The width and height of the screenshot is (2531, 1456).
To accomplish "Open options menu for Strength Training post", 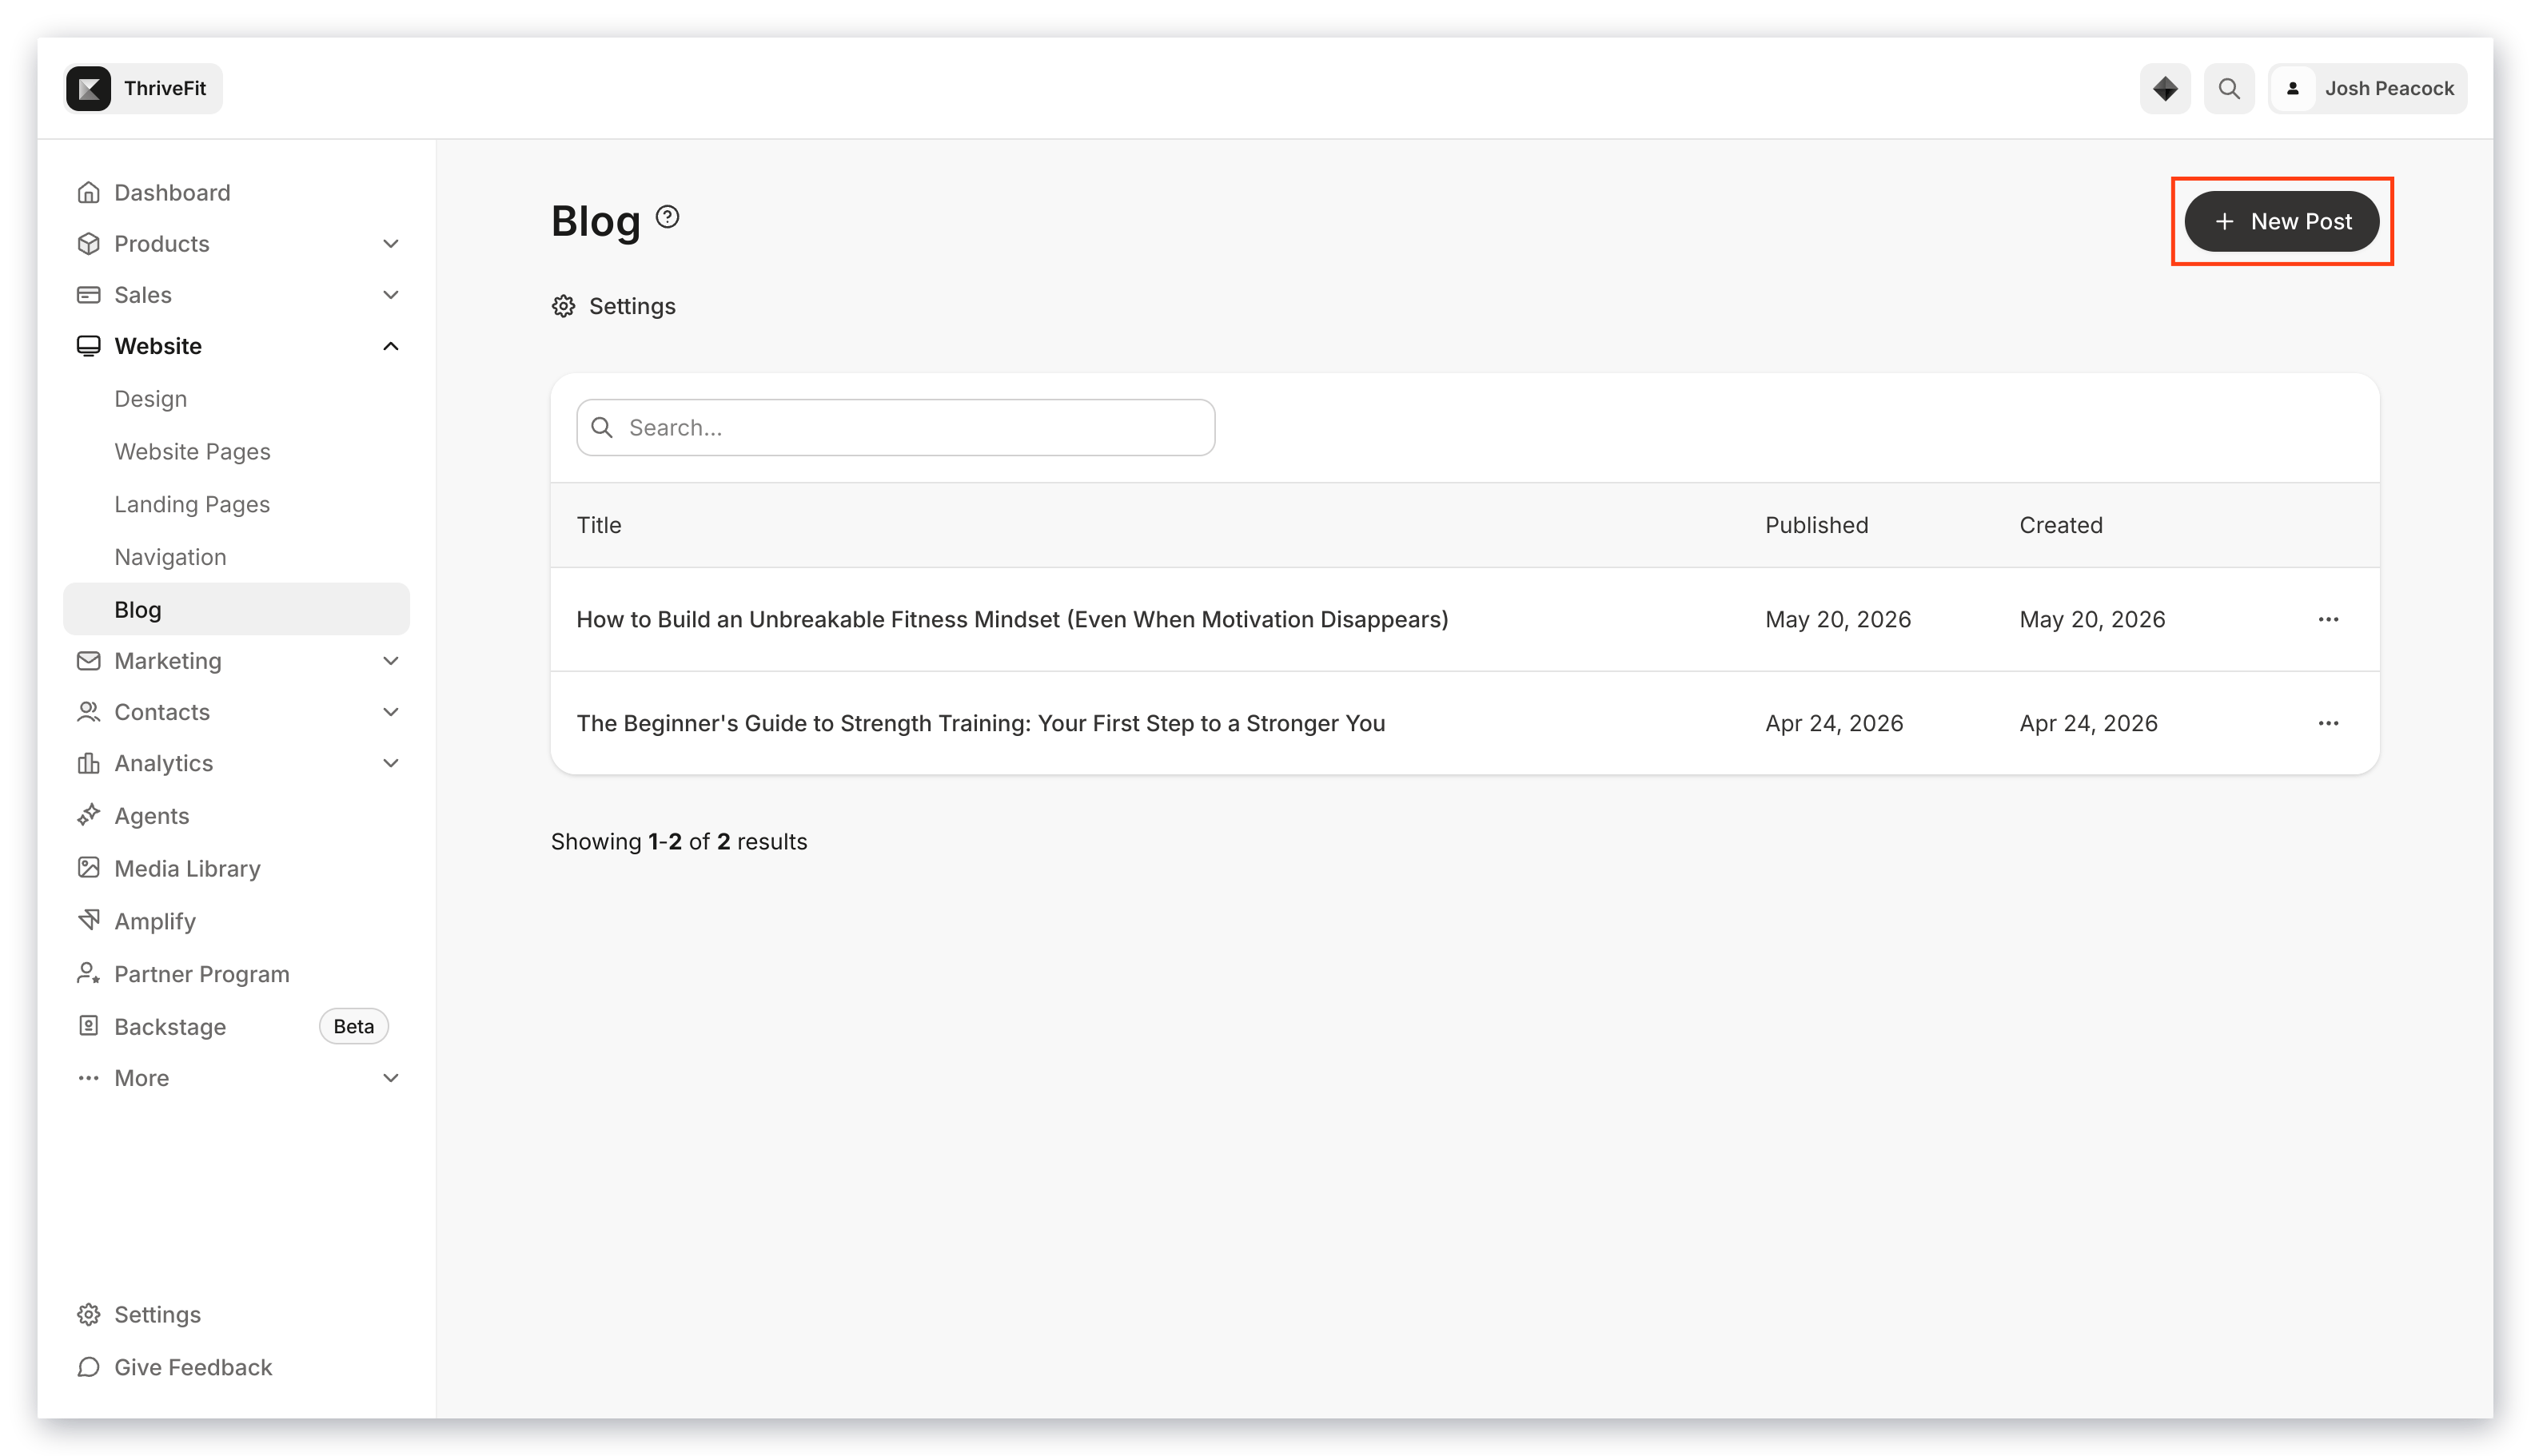I will tap(2328, 723).
